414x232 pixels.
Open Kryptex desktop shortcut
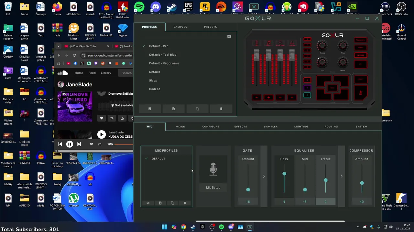point(123,30)
